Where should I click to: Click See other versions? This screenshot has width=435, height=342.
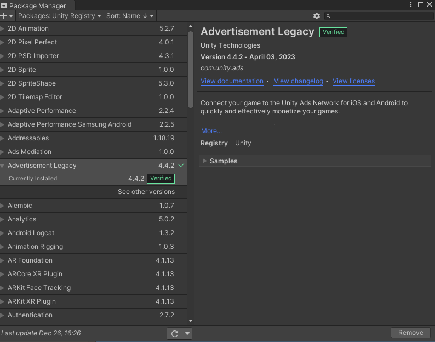[x=146, y=192]
